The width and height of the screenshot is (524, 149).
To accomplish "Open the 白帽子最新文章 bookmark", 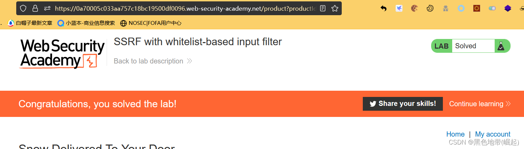I will 30,23.
